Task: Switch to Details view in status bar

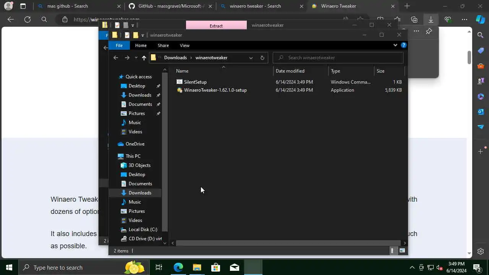Action: tap(392, 251)
